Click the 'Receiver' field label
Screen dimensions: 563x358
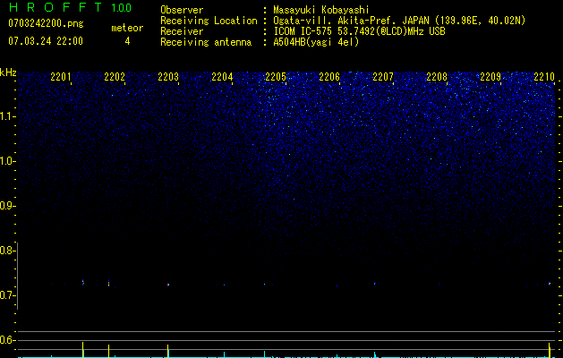182,31
